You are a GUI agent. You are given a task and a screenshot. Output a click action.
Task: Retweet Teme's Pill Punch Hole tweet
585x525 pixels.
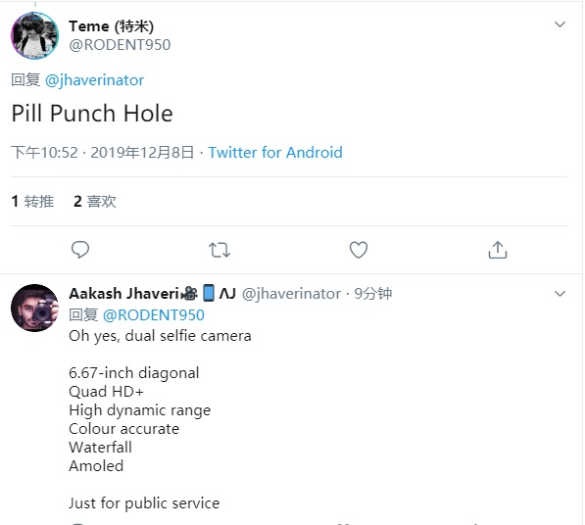pos(219,250)
